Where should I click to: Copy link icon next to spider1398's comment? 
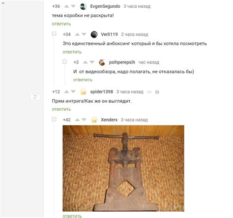149,92
